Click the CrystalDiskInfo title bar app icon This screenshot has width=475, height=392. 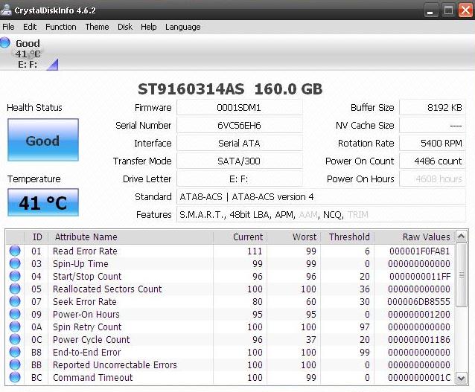tap(6, 10)
